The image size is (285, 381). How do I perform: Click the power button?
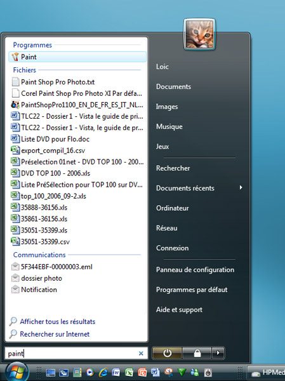click(x=167, y=353)
